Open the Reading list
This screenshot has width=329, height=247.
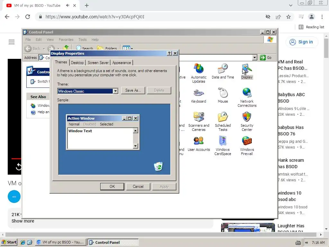coord(312,27)
